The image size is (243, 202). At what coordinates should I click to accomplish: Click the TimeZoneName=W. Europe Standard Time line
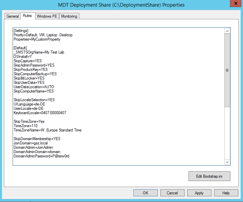pyautogui.click(x=47, y=130)
